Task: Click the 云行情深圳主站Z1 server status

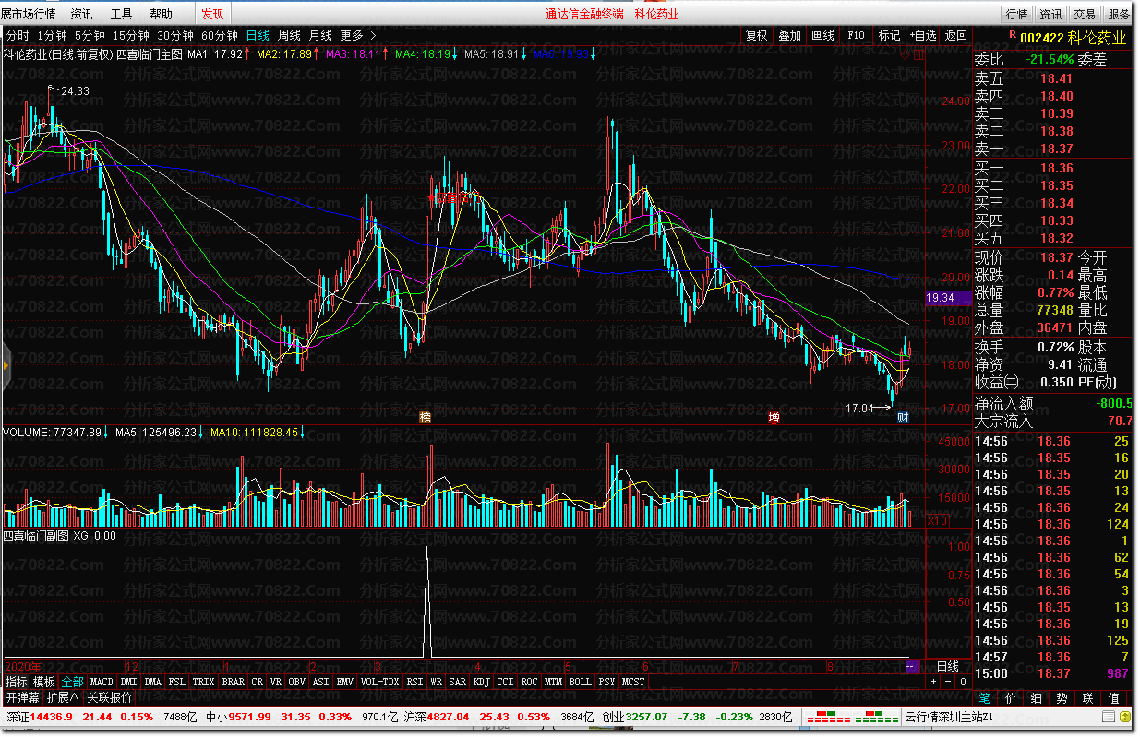Action: click(x=949, y=717)
